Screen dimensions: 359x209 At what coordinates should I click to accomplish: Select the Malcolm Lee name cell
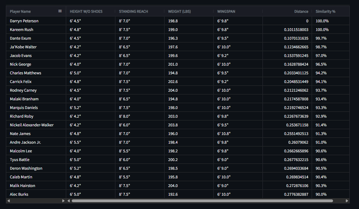36,151
